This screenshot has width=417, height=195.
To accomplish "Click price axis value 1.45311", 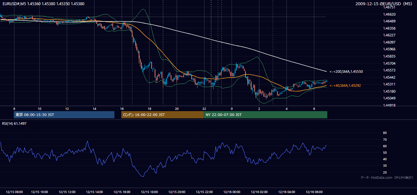I will pyautogui.click(x=389, y=84).
